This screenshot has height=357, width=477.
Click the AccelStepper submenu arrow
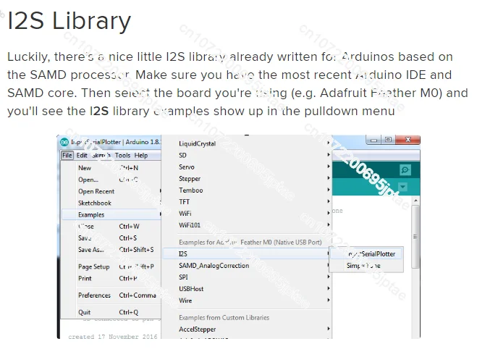click(x=328, y=329)
